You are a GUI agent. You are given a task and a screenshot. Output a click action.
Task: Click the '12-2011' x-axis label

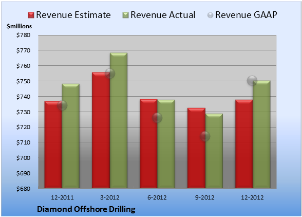(62, 197)
